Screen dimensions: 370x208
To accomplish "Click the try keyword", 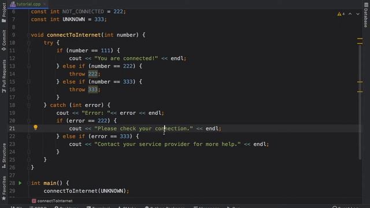I will point(49,43).
